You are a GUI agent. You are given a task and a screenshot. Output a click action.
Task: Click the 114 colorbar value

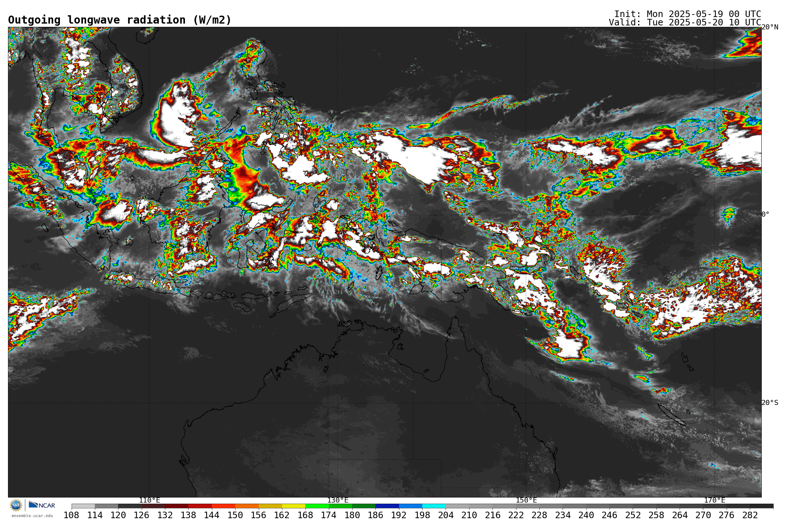coord(95,515)
